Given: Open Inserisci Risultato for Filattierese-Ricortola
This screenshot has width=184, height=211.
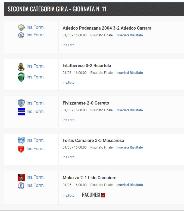Looking at the screenshot, I should 130,73.
